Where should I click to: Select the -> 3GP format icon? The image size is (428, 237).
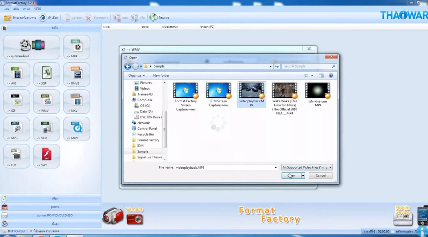pos(47,74)
